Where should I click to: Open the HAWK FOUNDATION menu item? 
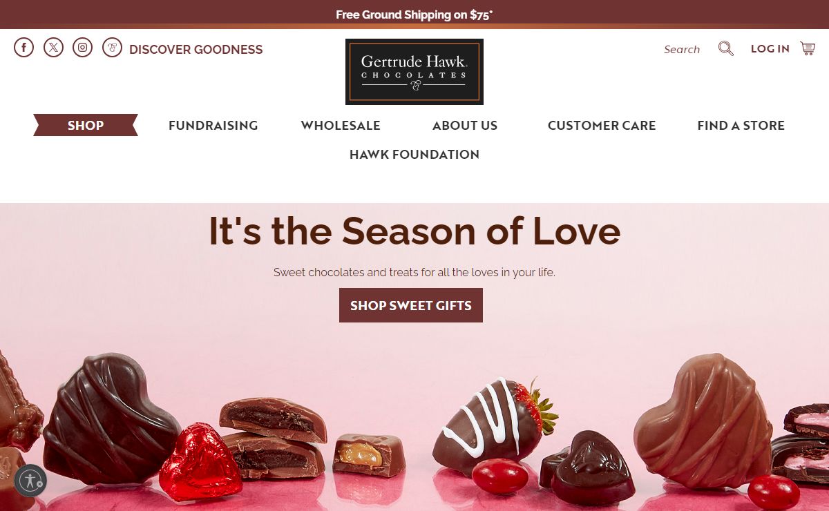pos(414,155)
